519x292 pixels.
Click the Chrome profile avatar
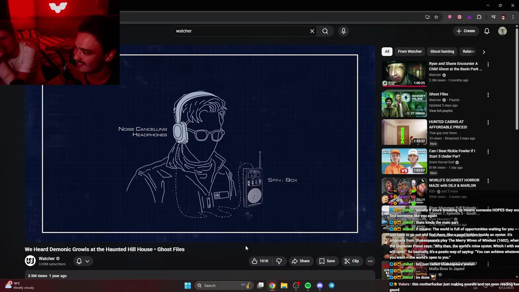503,17
